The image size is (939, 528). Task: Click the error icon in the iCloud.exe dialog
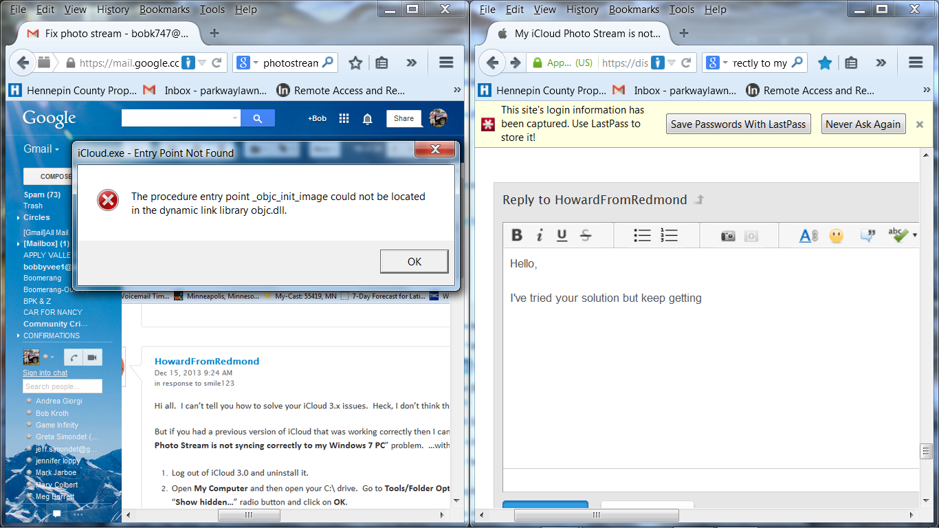108,200
